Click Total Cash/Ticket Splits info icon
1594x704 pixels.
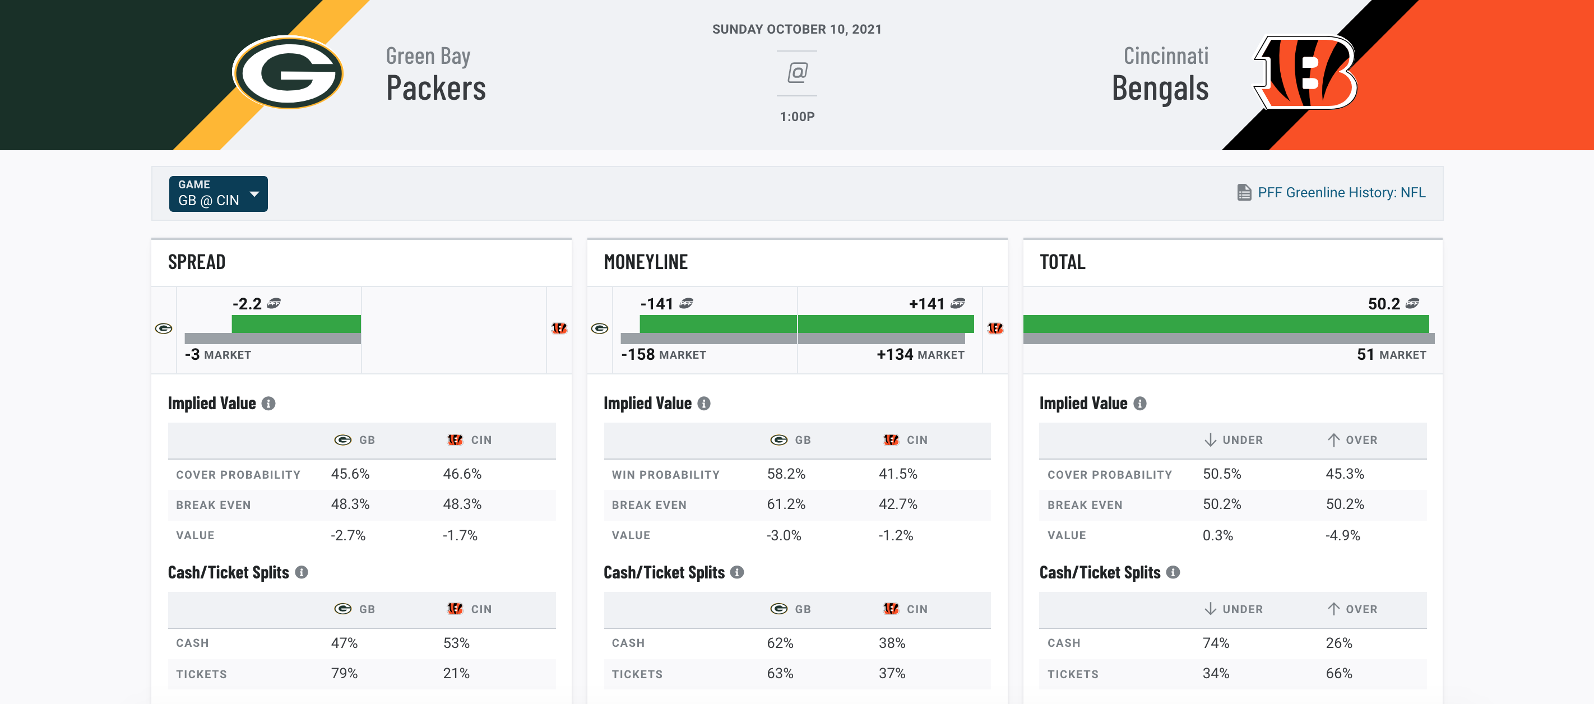1173,572
